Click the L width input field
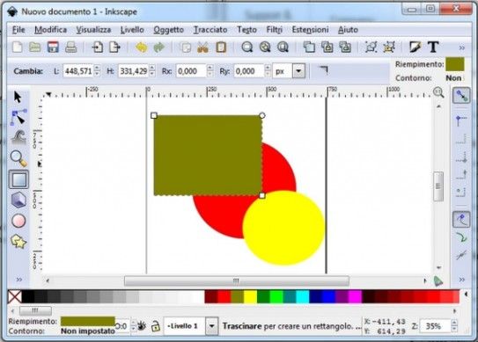The image size is (478, 342). click(78, 71)
